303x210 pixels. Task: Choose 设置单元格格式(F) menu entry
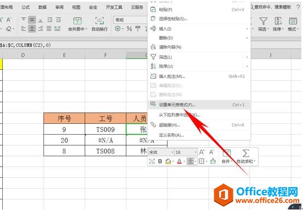[x=199, y=105]
